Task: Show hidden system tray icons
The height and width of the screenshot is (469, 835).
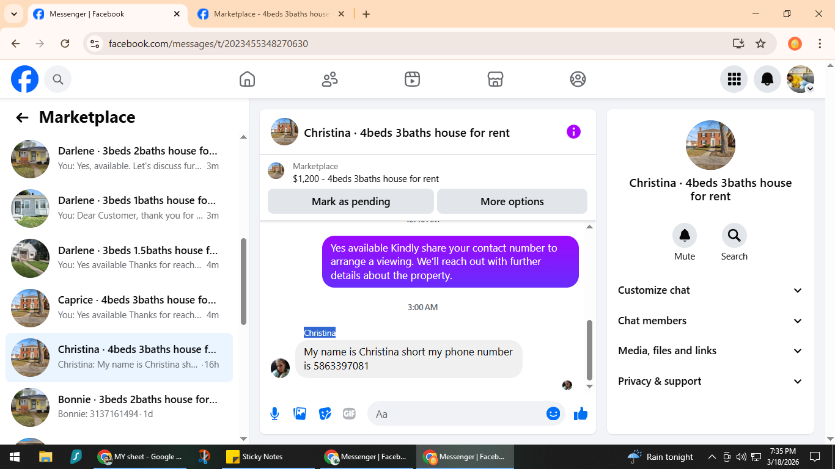Action: (x=712, y=457)
